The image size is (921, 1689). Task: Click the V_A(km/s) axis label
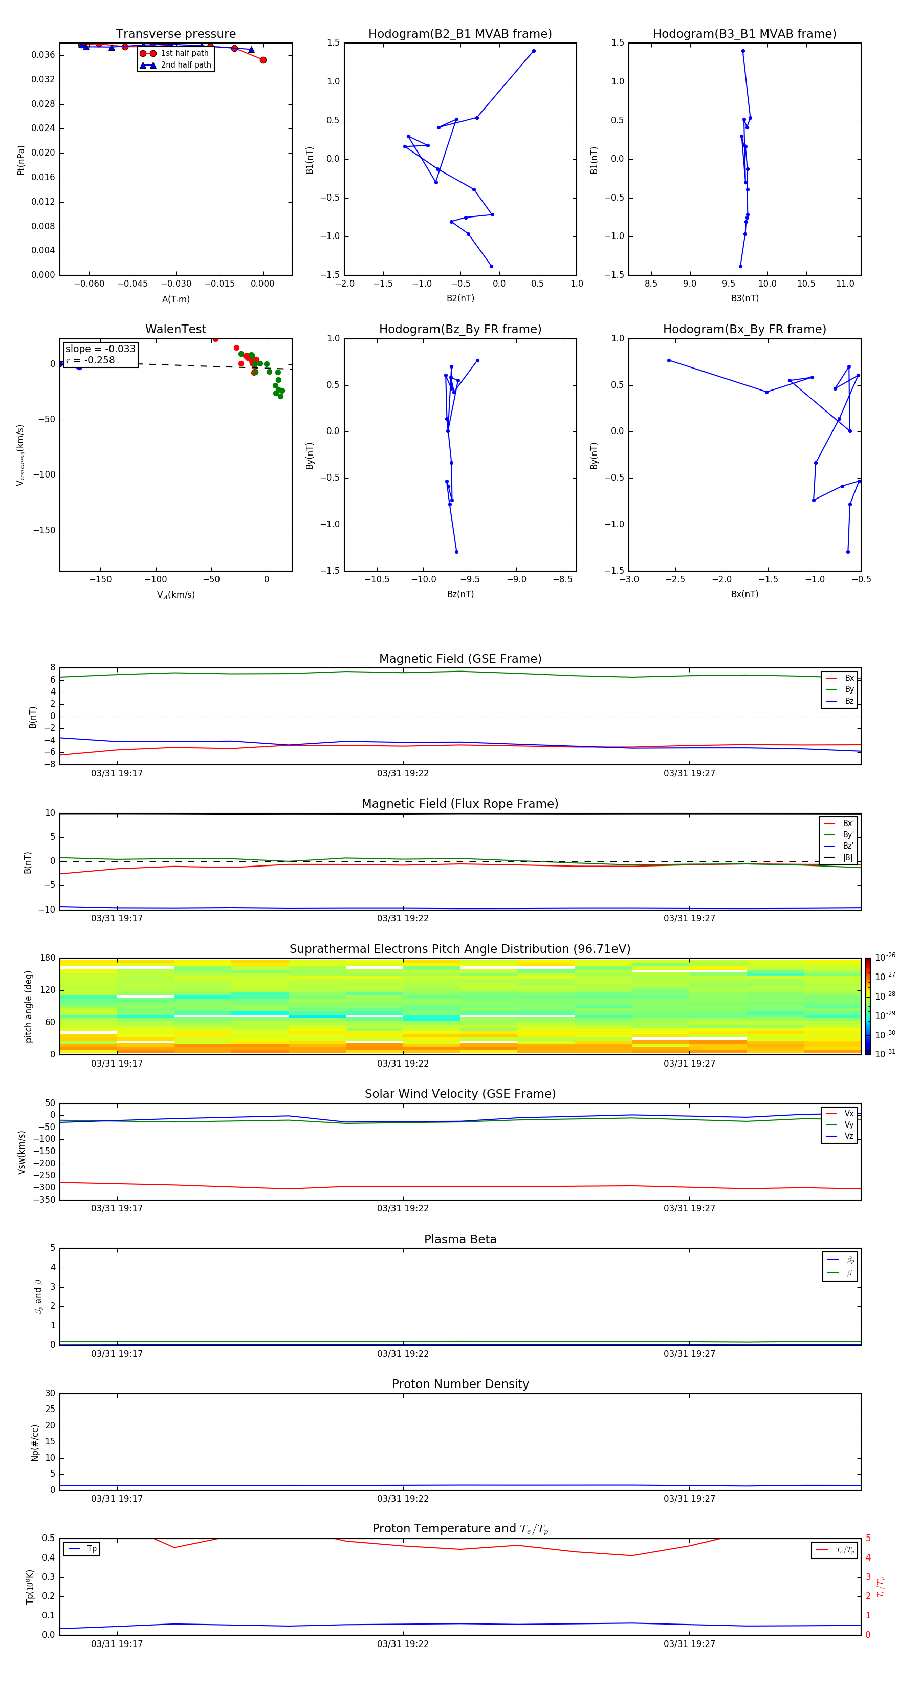(176, 595)
